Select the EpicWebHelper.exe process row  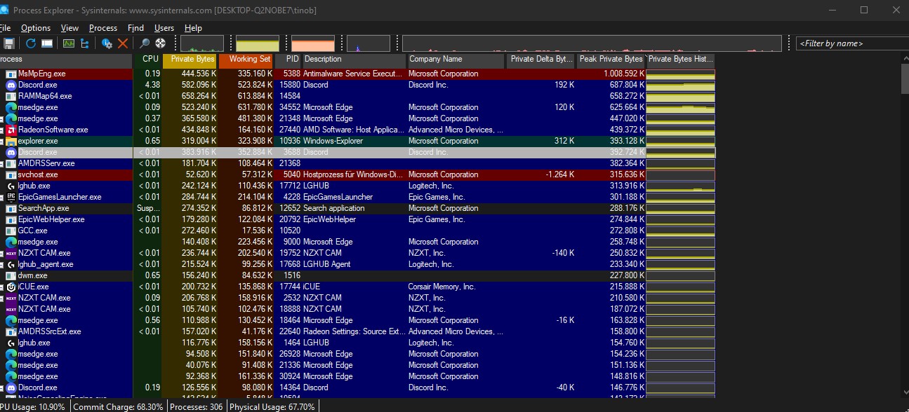point(357,219)
